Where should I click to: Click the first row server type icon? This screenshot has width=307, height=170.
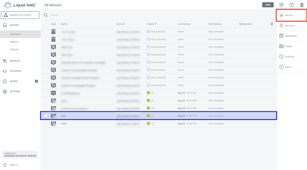tap(53, 31)
